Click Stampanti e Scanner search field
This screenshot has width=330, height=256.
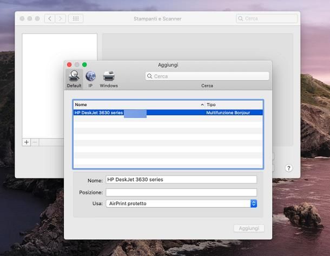(267, 18)
